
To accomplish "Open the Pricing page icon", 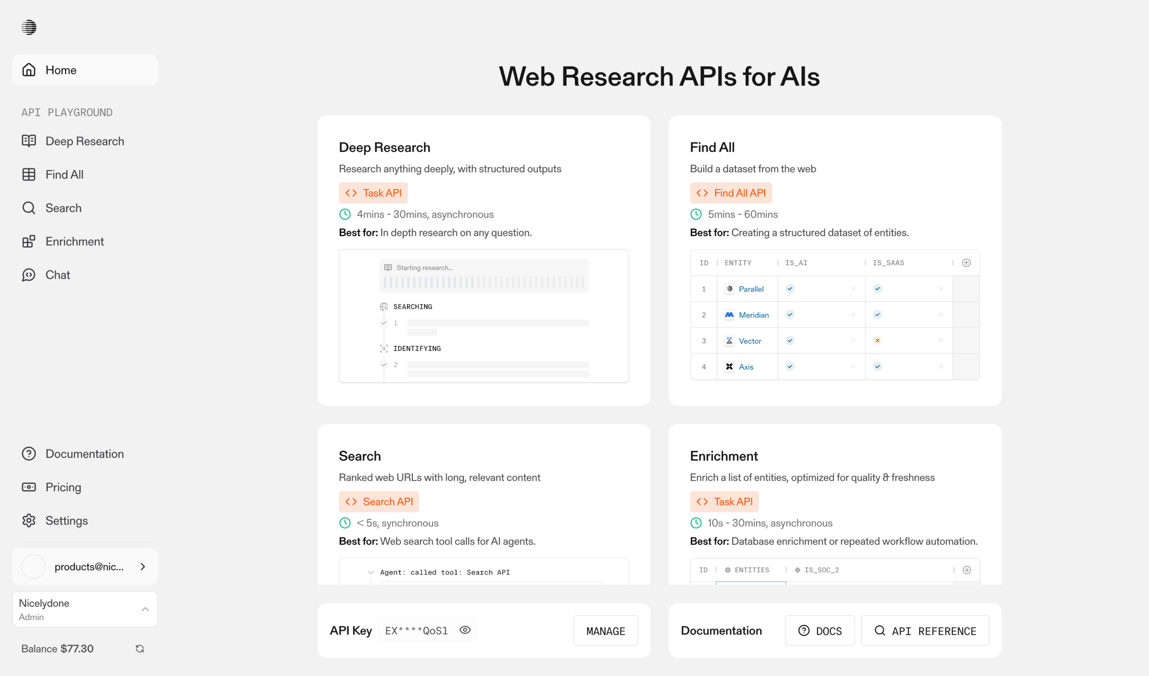I will point(29,487).
